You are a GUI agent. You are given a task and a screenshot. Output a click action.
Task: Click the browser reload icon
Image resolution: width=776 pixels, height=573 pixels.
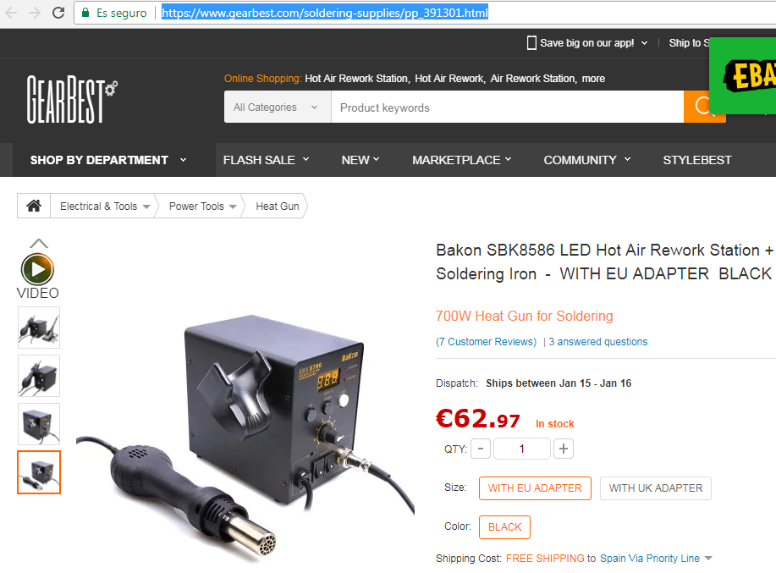coord(58,13)
